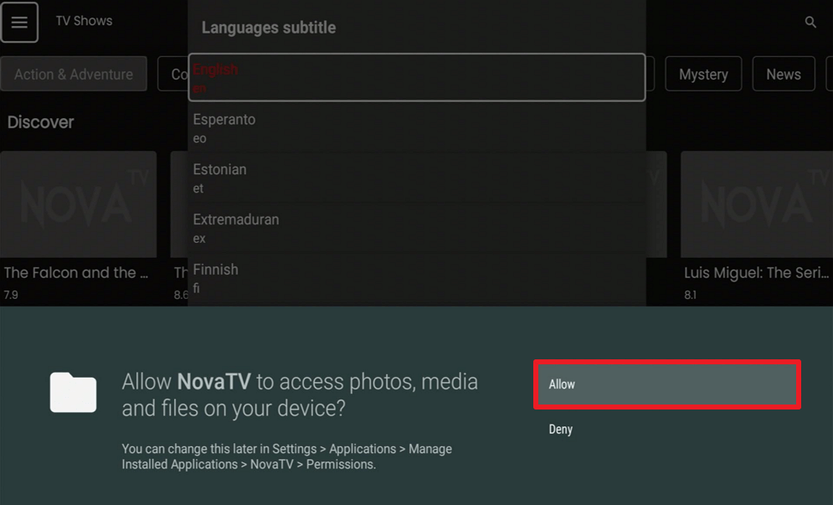Screen dimensions: 833x505
Task: Deny NovaTV file access
Action: (x=666, y=429)
